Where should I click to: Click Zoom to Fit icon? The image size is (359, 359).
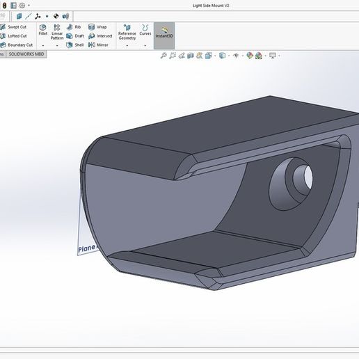tap(163, 56)
